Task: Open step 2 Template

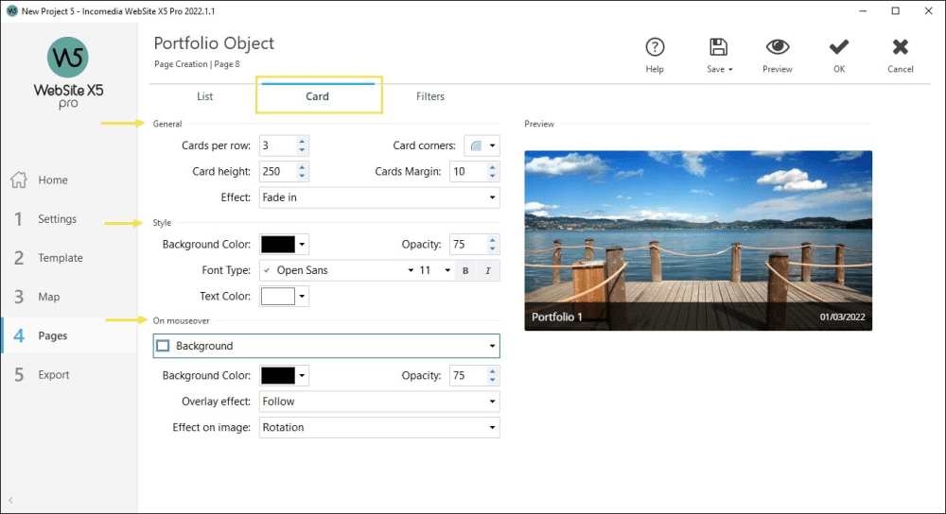Action: (60, 258)
